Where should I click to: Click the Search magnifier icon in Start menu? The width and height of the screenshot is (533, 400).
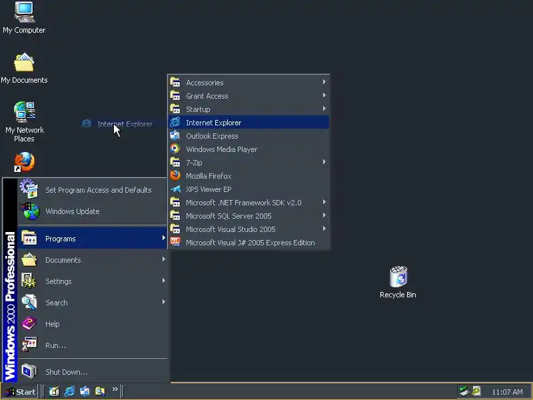(x=29, y=302)
